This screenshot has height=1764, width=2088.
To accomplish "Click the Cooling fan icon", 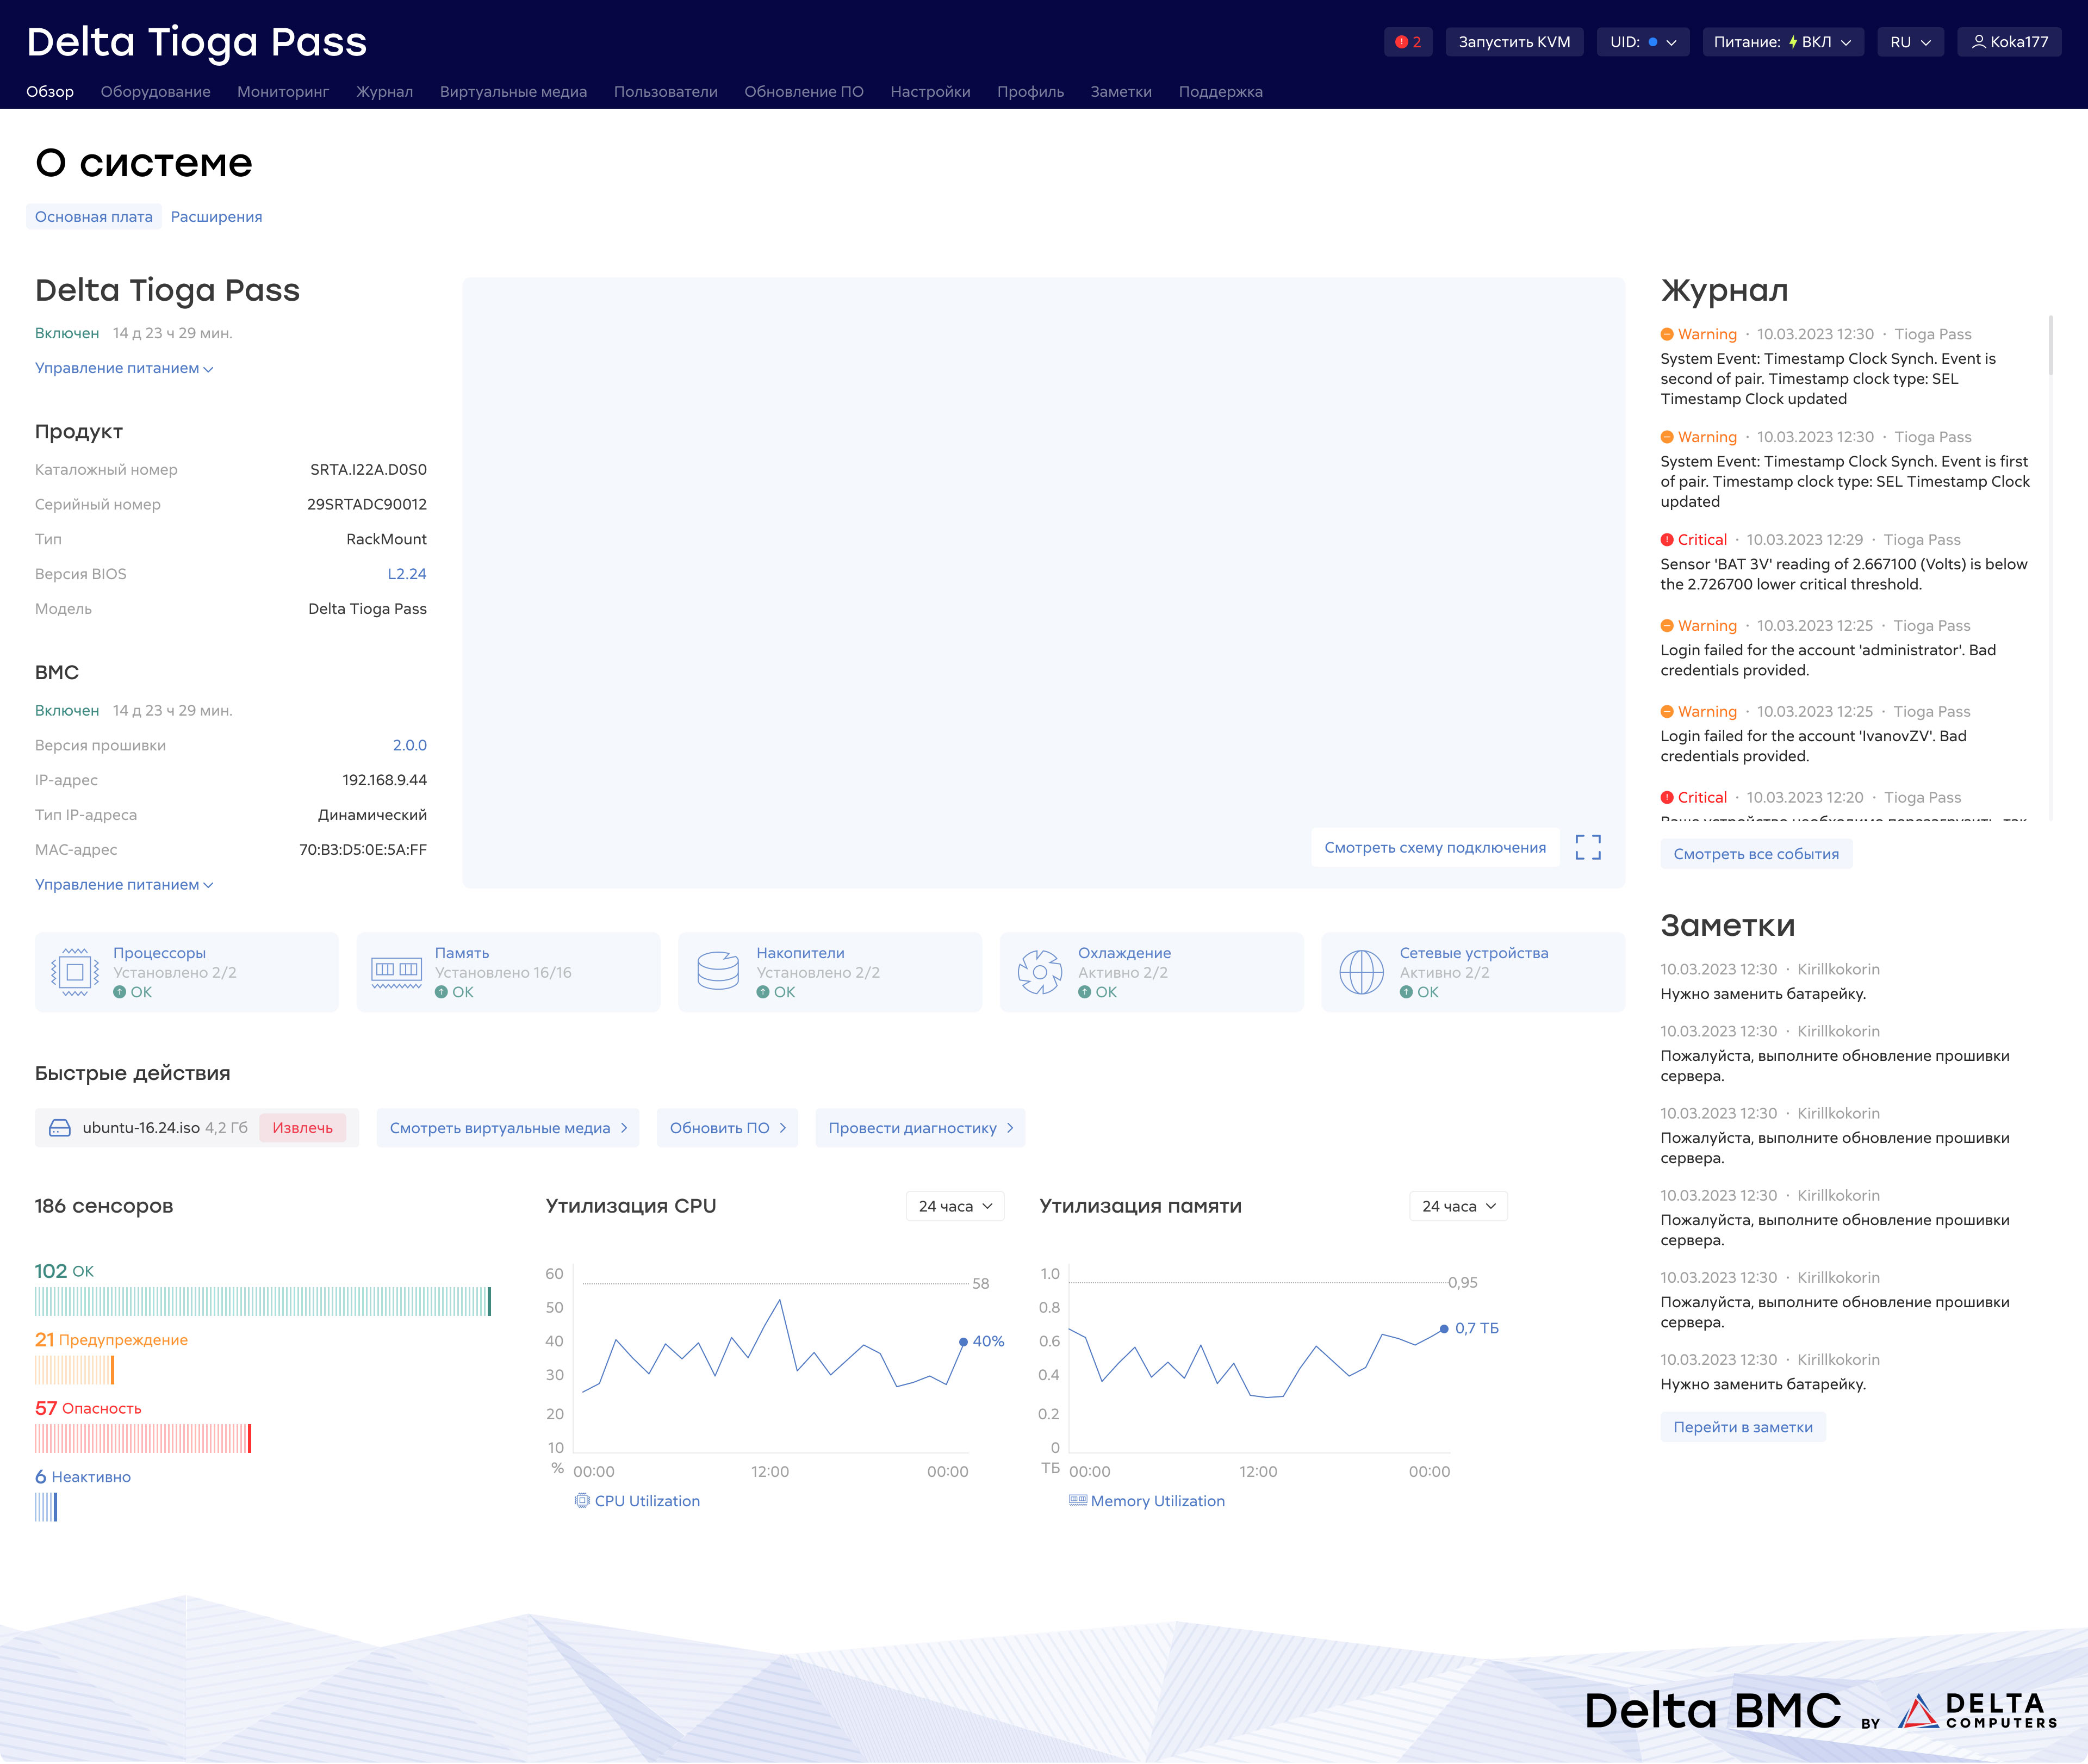I will coord(1039,972).
